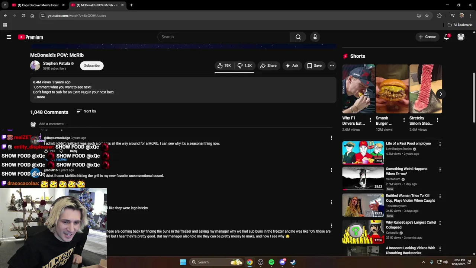Bookmark this page with the star

click(x=427, y=16)
